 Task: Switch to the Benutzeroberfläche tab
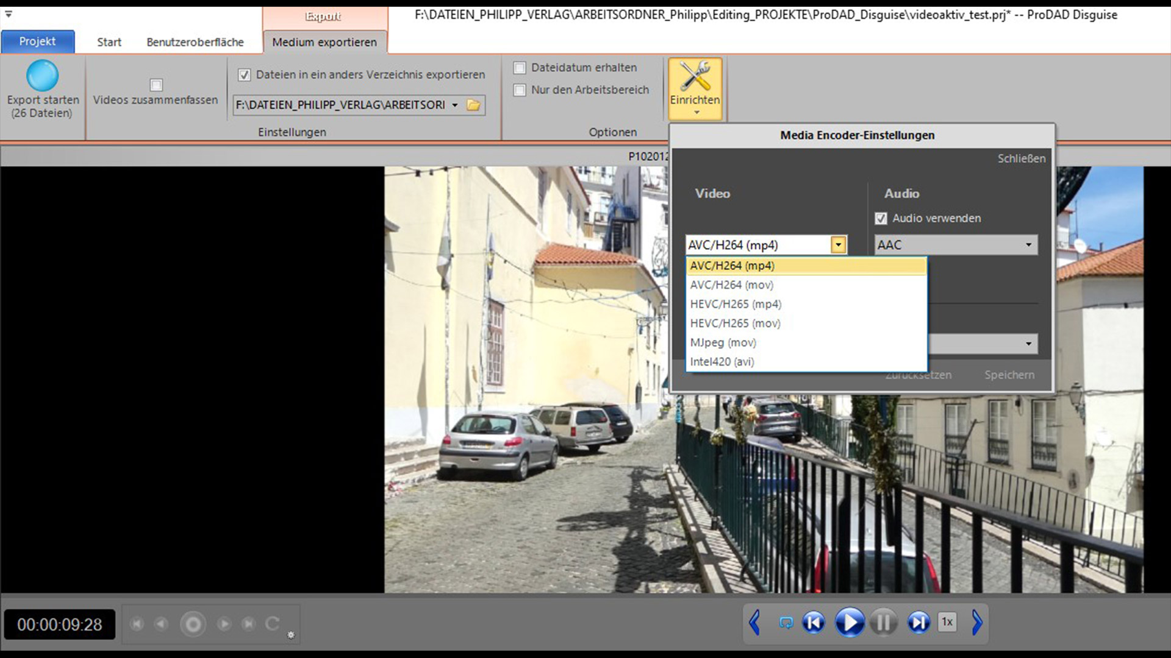(195, 42)
